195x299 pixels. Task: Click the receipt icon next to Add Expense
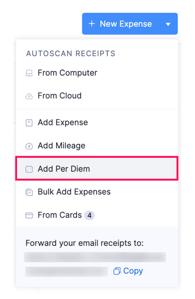[x=29, y=122]
